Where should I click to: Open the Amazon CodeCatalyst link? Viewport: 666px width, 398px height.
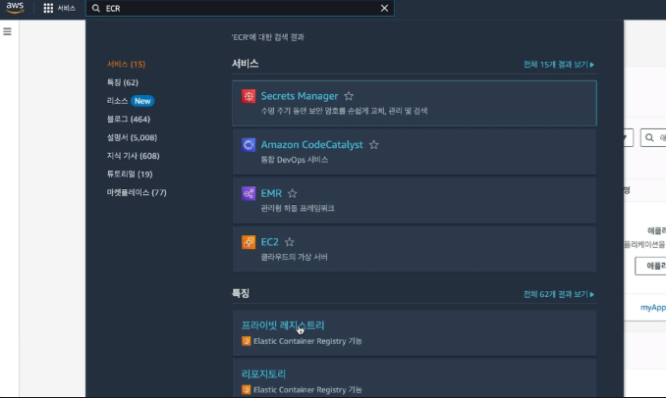[311, 145]
